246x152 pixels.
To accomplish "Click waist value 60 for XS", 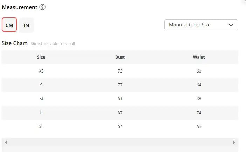I will pyautogui.click(x=199, y=71).
